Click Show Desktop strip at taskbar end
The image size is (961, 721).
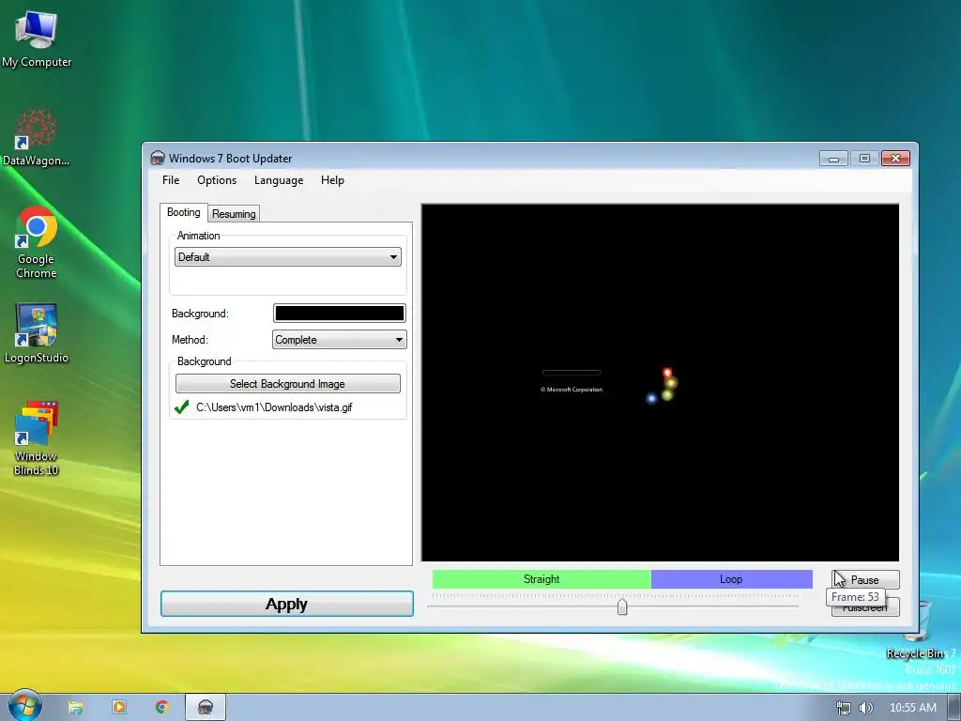pyautogui.click(x=954, y=708)
